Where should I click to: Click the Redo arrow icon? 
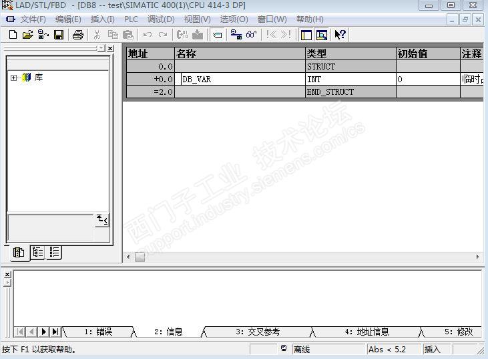163,35
